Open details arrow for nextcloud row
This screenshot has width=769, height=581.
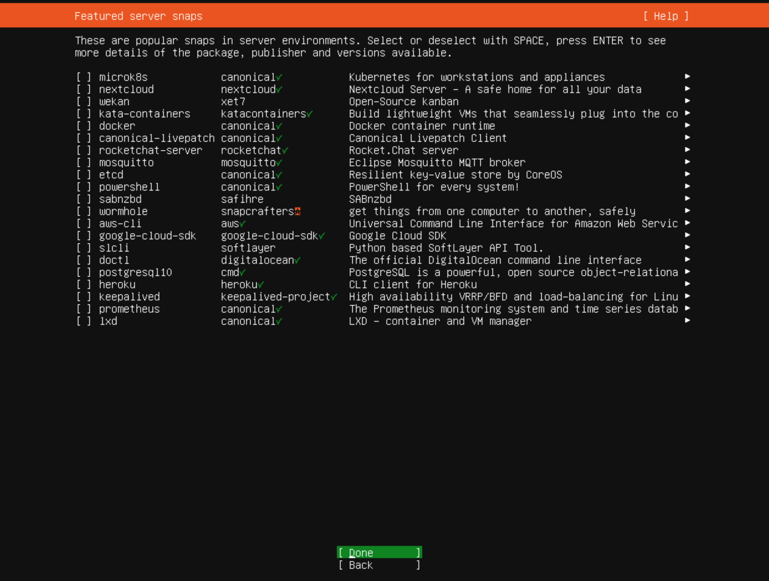(687, 89)
